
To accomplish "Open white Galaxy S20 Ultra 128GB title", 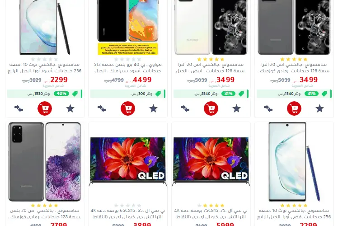I will coord(211,68).
